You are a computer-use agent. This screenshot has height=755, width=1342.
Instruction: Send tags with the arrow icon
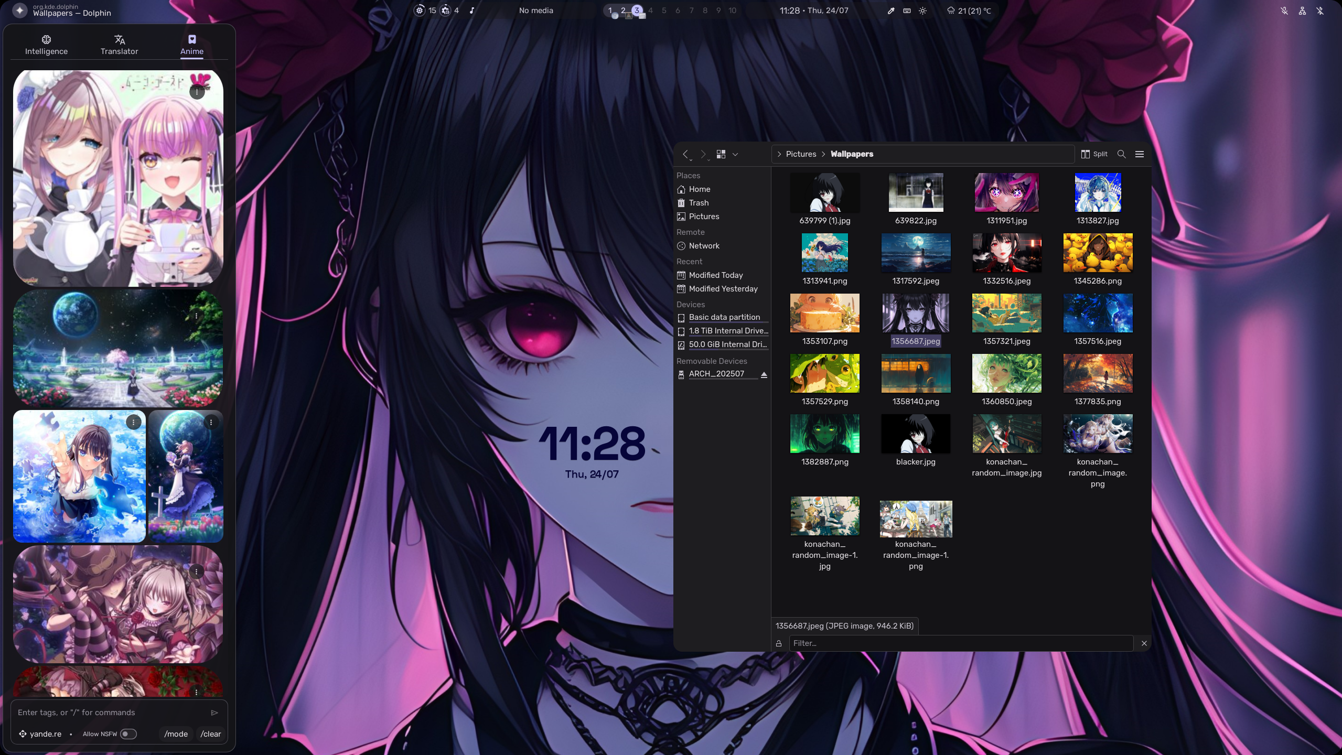click(x=214, y=713)
